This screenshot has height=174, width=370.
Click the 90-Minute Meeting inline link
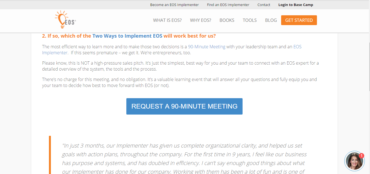(206, 47)
